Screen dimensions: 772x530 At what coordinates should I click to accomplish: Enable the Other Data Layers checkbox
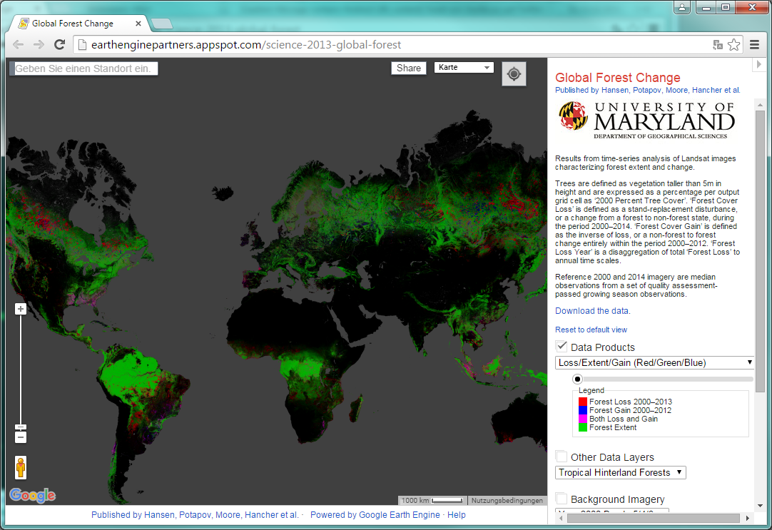[562, 457]
